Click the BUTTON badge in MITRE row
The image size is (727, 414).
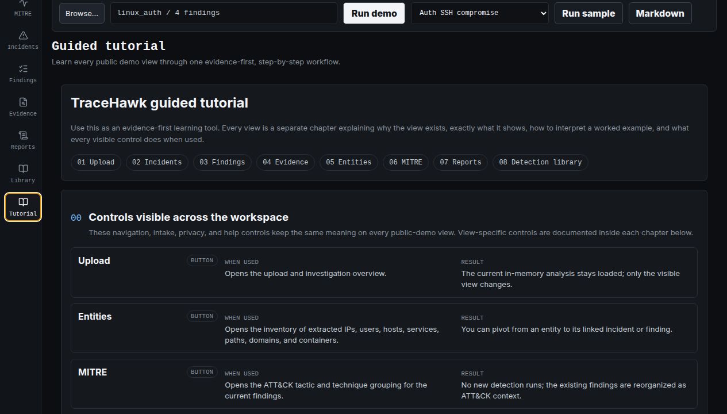202,372
